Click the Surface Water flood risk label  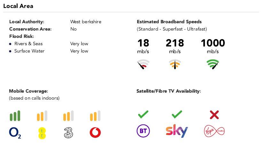29,51
